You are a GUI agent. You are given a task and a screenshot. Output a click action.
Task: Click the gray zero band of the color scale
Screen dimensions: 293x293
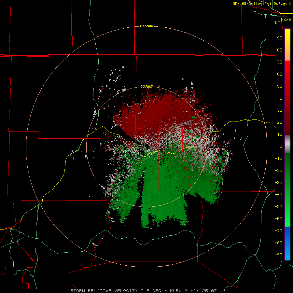(287, 144)
